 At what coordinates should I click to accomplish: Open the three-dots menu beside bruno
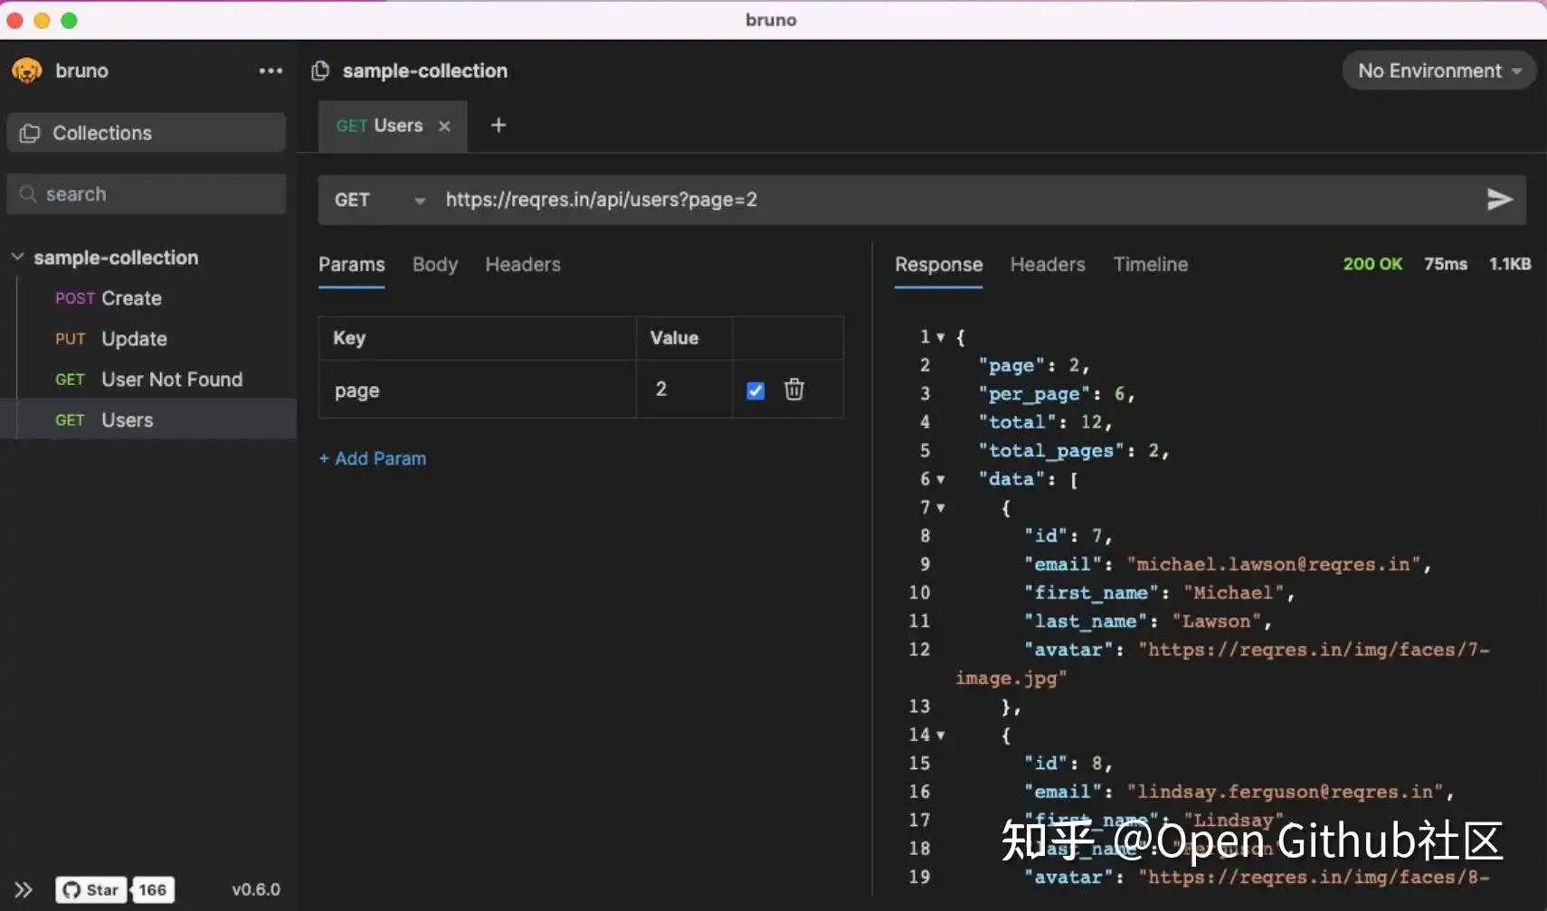pos(270,70)
